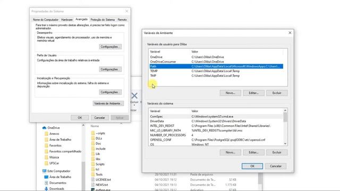The width and height of the screenshot is (340, 191).
Task: Select NEWS.txt file icon
Action: click(93, 185)
